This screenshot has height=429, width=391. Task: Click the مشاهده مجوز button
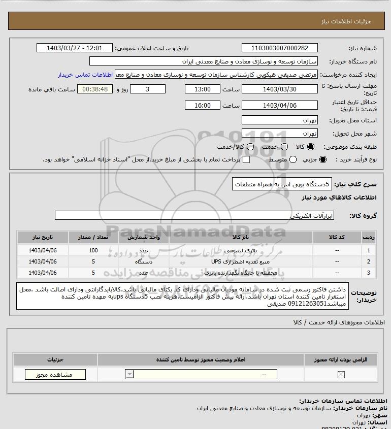(x=55, y=375)
